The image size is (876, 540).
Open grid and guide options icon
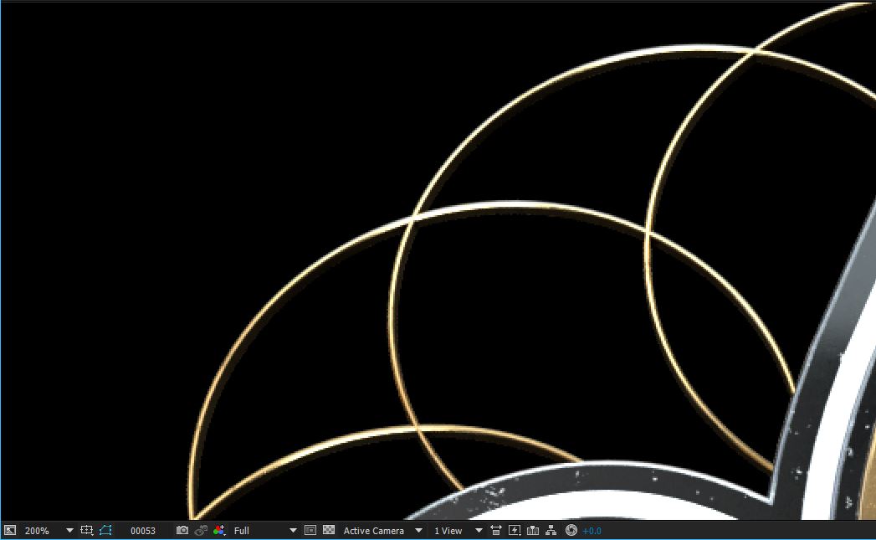pyautogui.click(x=86, y=530)
